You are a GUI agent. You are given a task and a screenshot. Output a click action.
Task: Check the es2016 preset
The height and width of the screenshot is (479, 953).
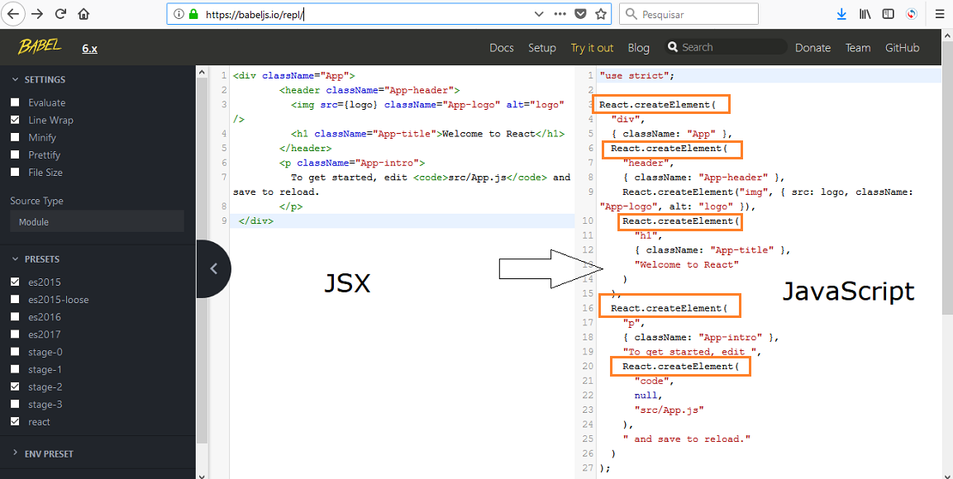tap(15, 317)
